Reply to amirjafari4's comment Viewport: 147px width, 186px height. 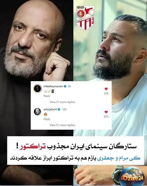(x=47, y=119)
